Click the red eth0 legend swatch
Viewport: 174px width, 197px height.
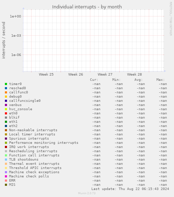click(x=6, y=113)
